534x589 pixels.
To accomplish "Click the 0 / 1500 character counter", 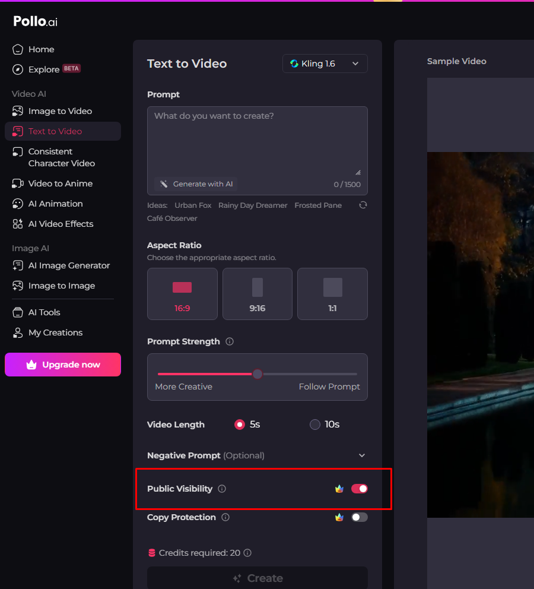I will [x=347, y=185].
